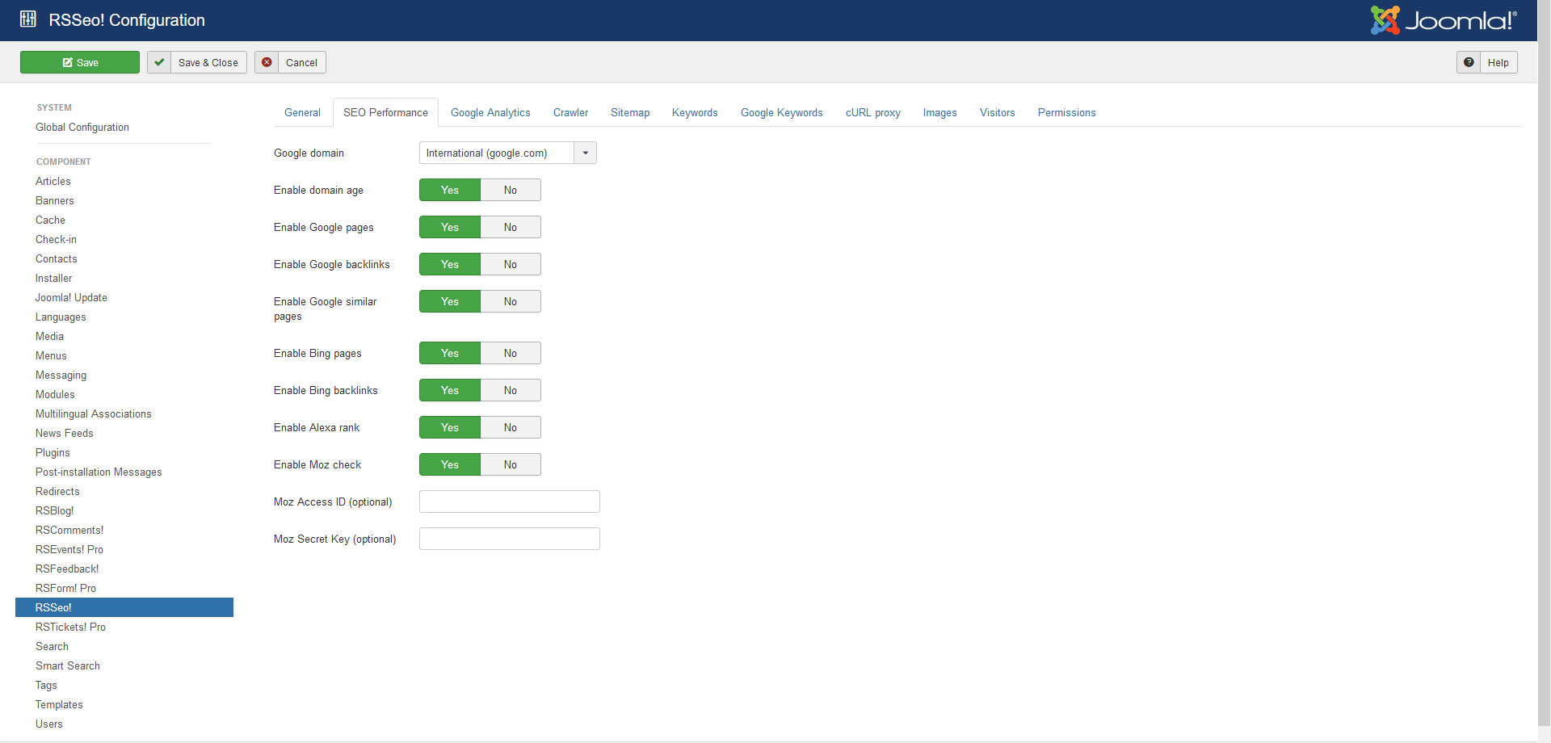Open the Help button
1551x743 pixels.
tap(1487, 62)
